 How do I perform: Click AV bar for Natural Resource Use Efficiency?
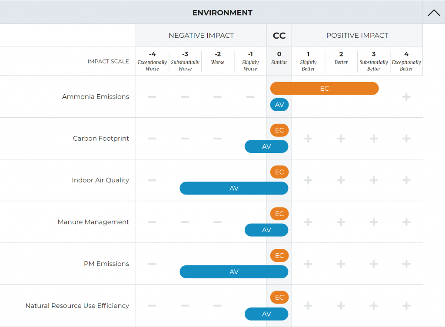pos(266,314)
